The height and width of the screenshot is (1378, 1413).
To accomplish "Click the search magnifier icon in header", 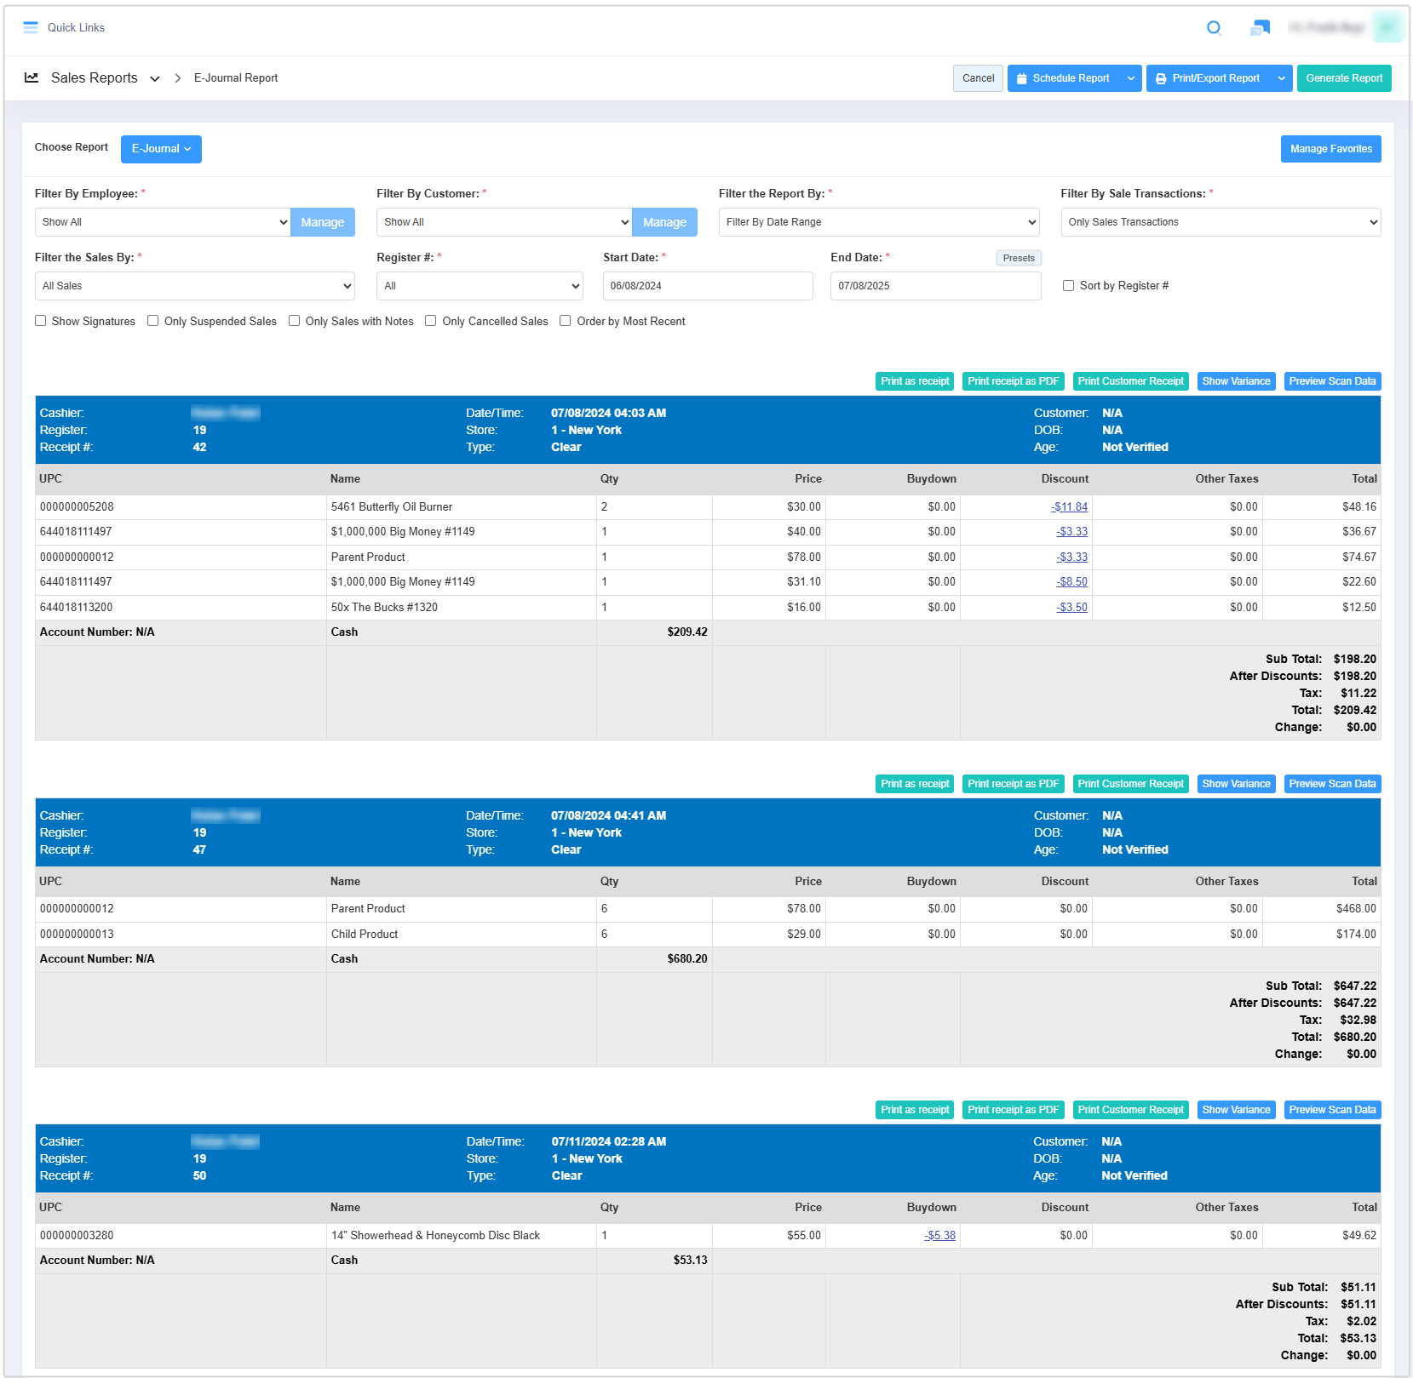I will point(1214,28).
